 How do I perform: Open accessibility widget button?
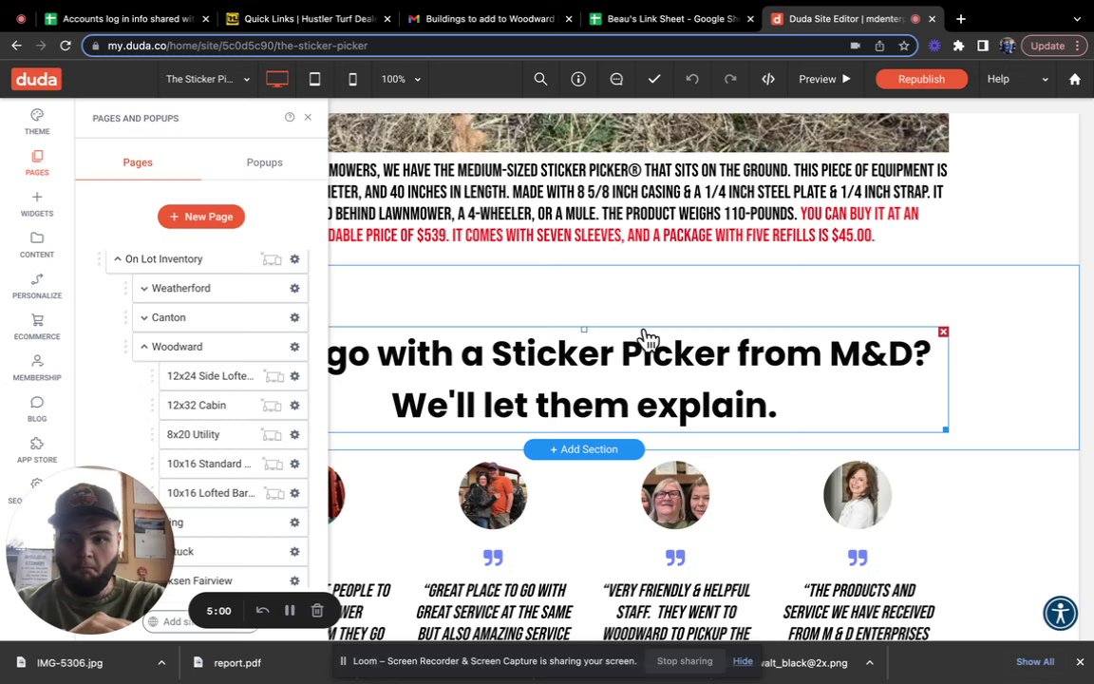(1061, 613)
